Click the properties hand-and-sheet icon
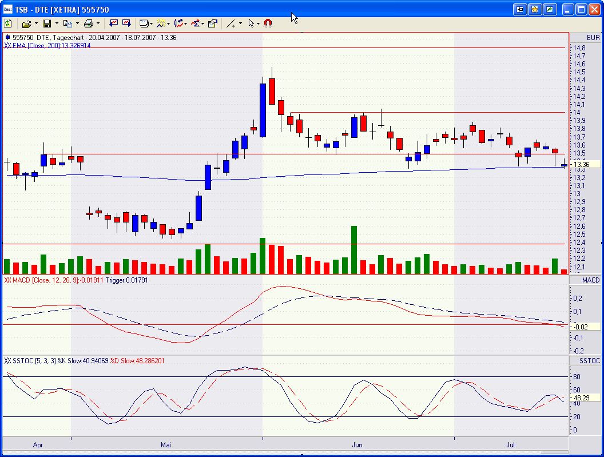604x457 pixels. pyautogui.click(x=213, y=23)
